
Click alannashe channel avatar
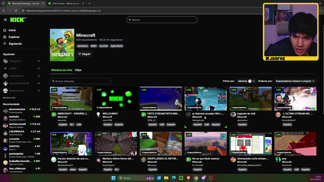(x=233, y=115)
